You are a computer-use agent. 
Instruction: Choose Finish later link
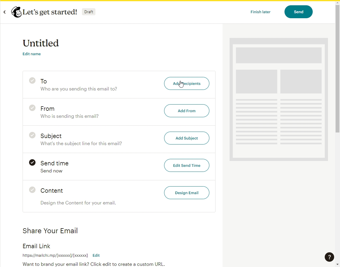pos(260,12)
